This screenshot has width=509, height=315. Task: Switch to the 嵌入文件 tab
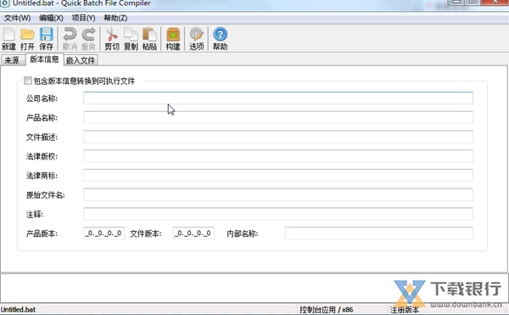(81, 60)
